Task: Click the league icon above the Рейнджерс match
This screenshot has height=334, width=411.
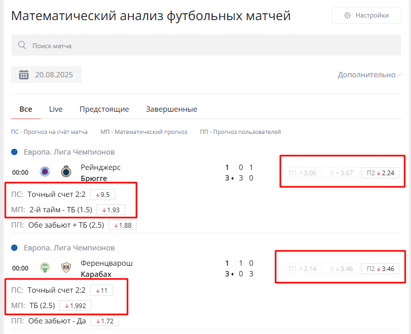Action: tap(15, 152)
